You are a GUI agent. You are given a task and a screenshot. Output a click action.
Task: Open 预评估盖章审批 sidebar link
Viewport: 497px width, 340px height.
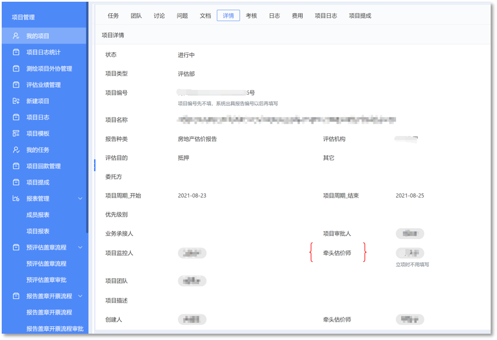point(46,279)
